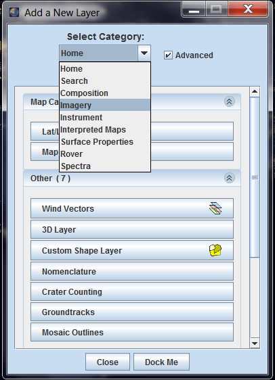Image resolution: width=275 pixels, height=380 pixels.
Task: Click the Custom Shape Layer yellow icon
Action: [x=215, y=250]
